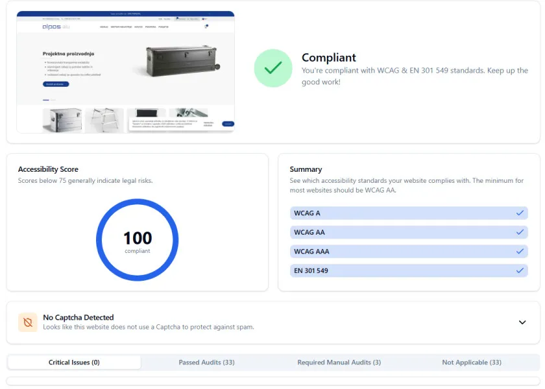Click the EN 301 549 standard label
This screenshot has width=545, height=389.
(311, 270)
